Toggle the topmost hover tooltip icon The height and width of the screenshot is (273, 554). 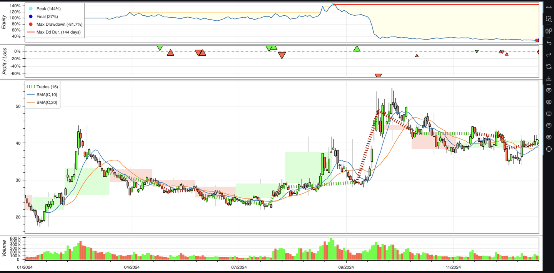point(549,90)
